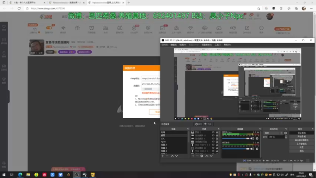Viewport: 316px width, 178px height.
Task: Click the rtmp地址 field in dialog
Action: click(x=151, y=78)
